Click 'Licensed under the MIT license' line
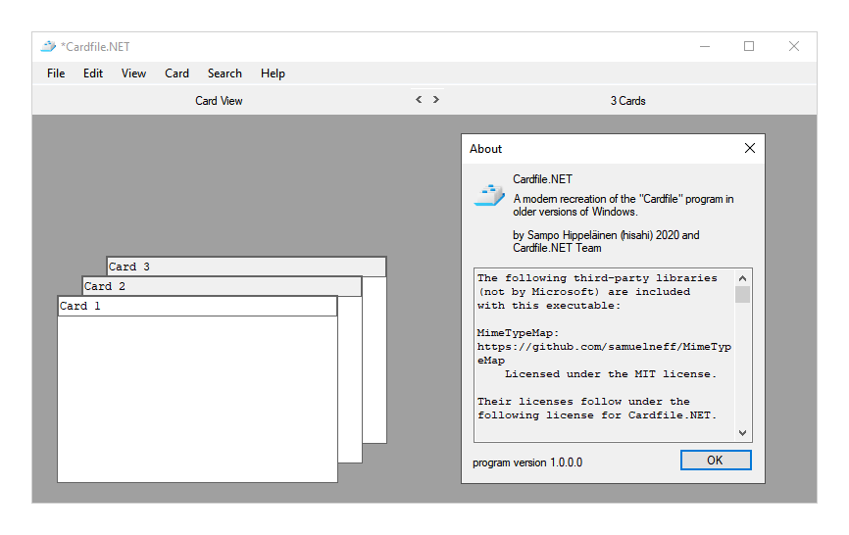This screenshot has height=535, width=849. [611, 374]
